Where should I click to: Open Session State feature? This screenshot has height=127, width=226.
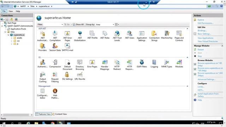55,47
